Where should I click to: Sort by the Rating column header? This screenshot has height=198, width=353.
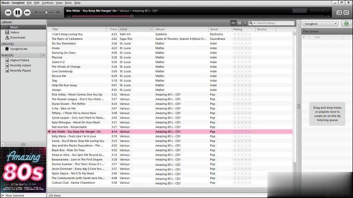coord(244,29)
